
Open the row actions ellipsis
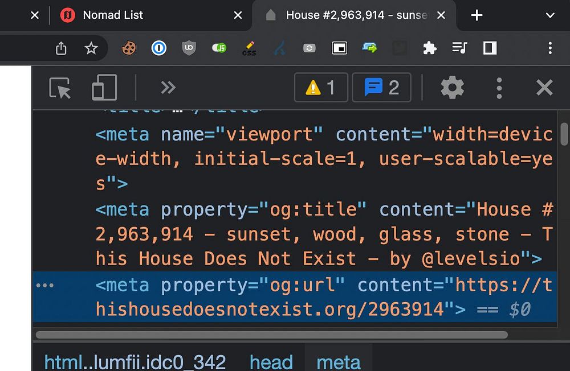pyautogui.click(x=45, y=285)
